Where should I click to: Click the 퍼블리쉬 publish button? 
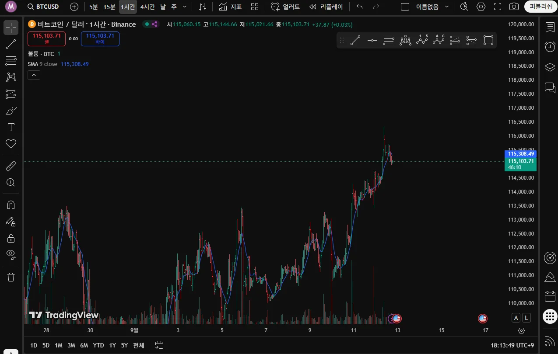tap(540, 7)
